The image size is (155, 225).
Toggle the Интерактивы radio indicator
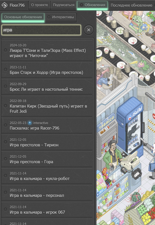coord(49,17)
